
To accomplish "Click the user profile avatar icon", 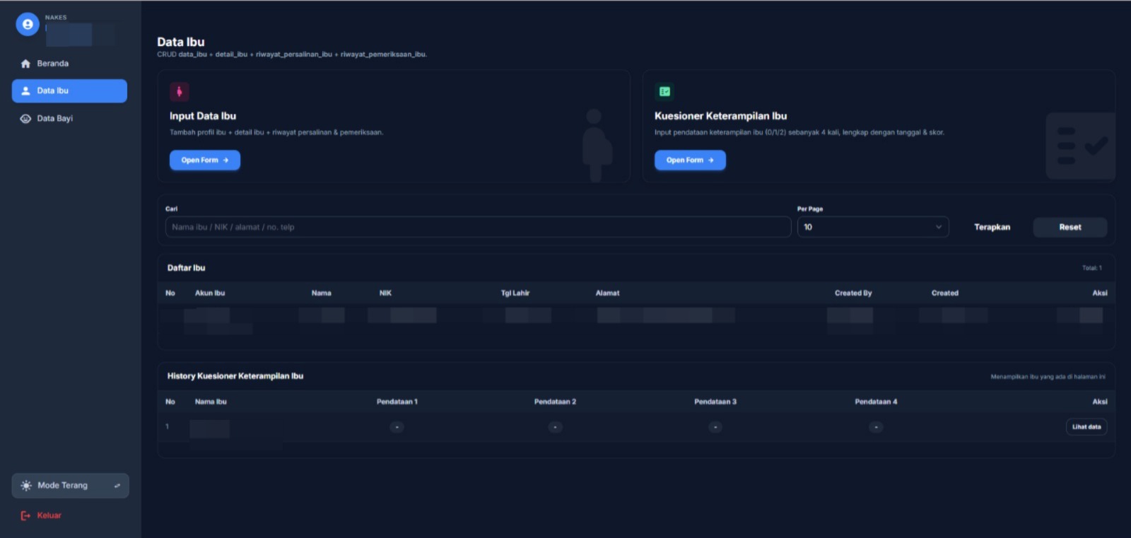I will (x=28, y=24).
